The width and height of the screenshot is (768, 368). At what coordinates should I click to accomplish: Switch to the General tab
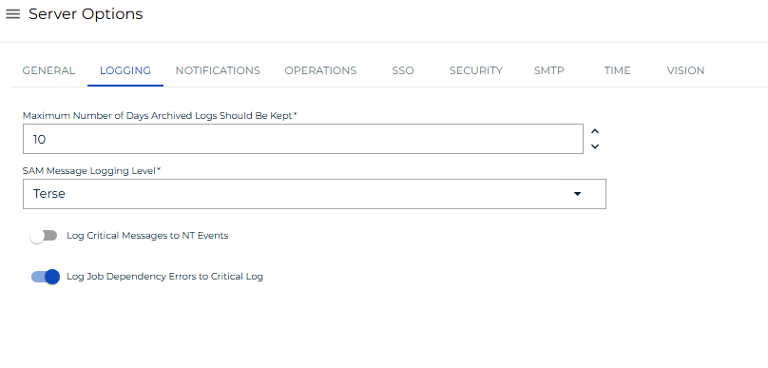48,70
